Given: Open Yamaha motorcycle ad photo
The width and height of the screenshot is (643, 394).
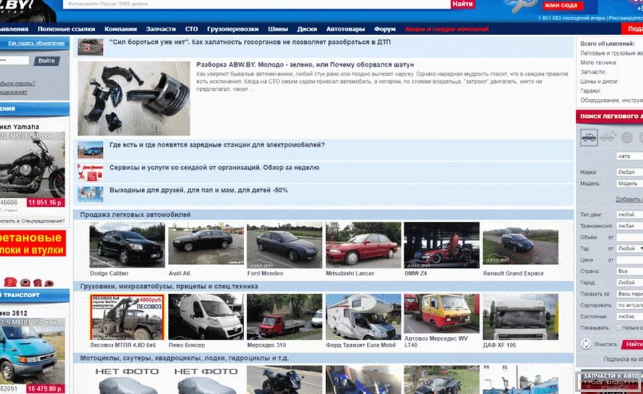Looking at the screenshot, I should click(x=33, y=165).
